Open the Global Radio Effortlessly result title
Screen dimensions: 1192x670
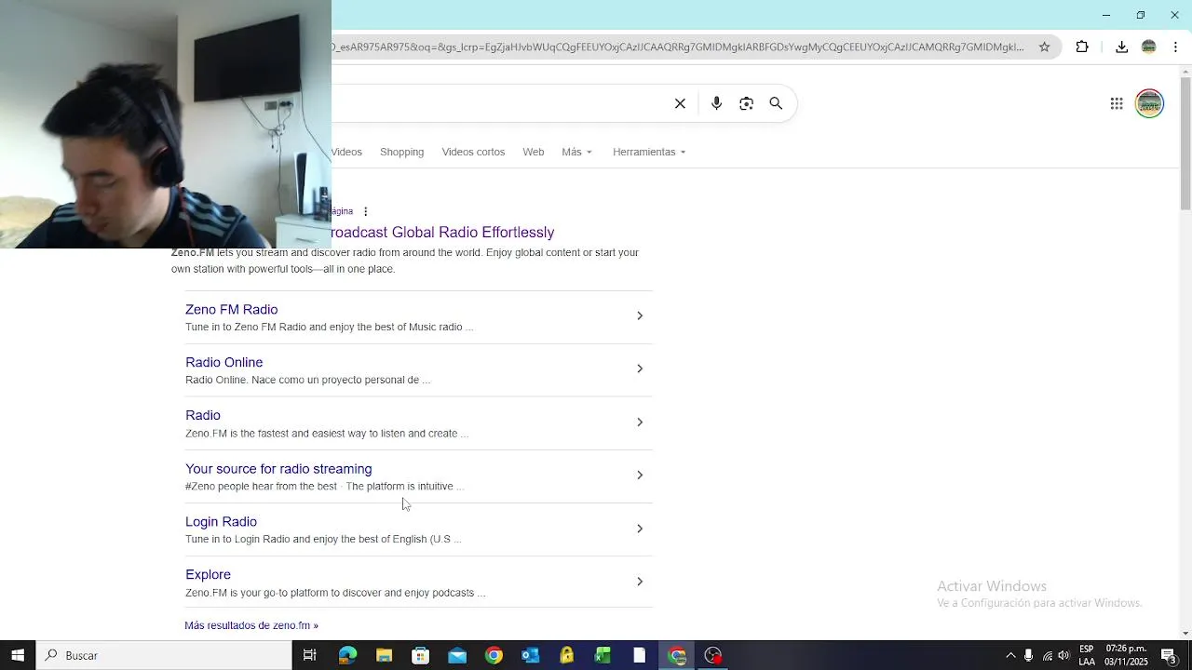pos(443,232)
